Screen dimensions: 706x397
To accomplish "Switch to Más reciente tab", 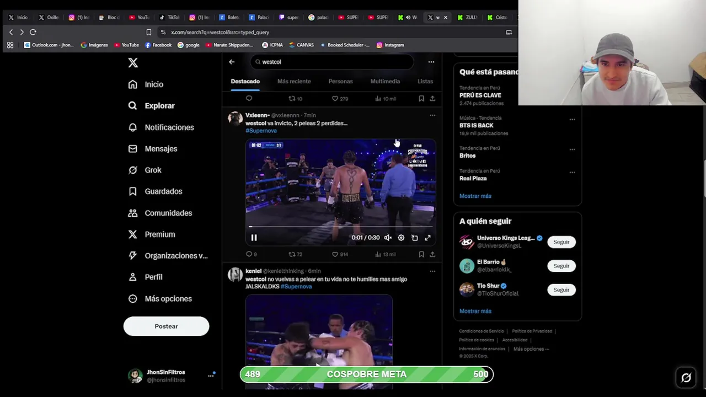I will [x=294, y=82].
